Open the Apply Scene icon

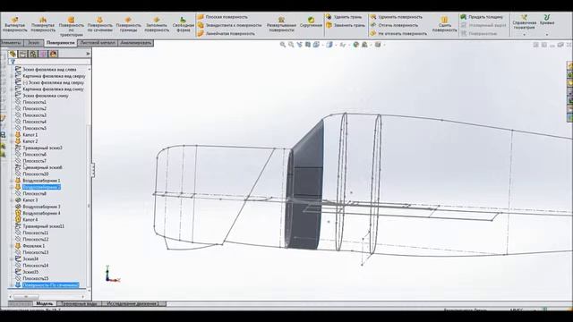pyautogui.click(x=364, y=45)
